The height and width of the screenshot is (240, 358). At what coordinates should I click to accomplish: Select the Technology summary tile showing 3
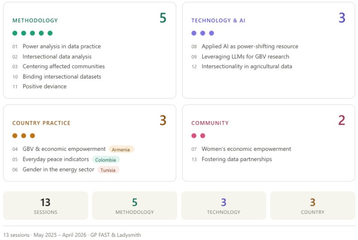(x=224, y=205)
